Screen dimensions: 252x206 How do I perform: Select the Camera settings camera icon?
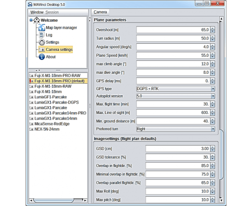pos(42,49)
